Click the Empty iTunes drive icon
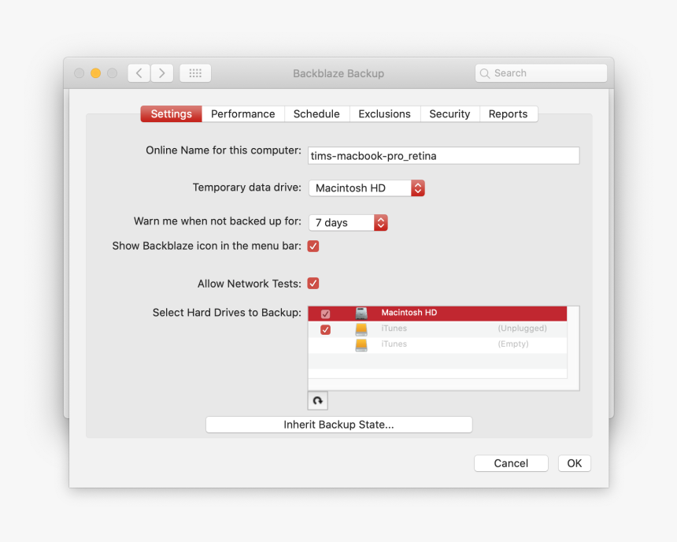 [361, 345]
